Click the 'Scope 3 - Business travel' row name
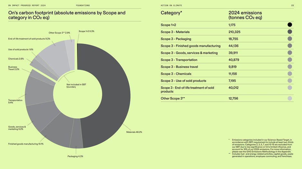 179,67
